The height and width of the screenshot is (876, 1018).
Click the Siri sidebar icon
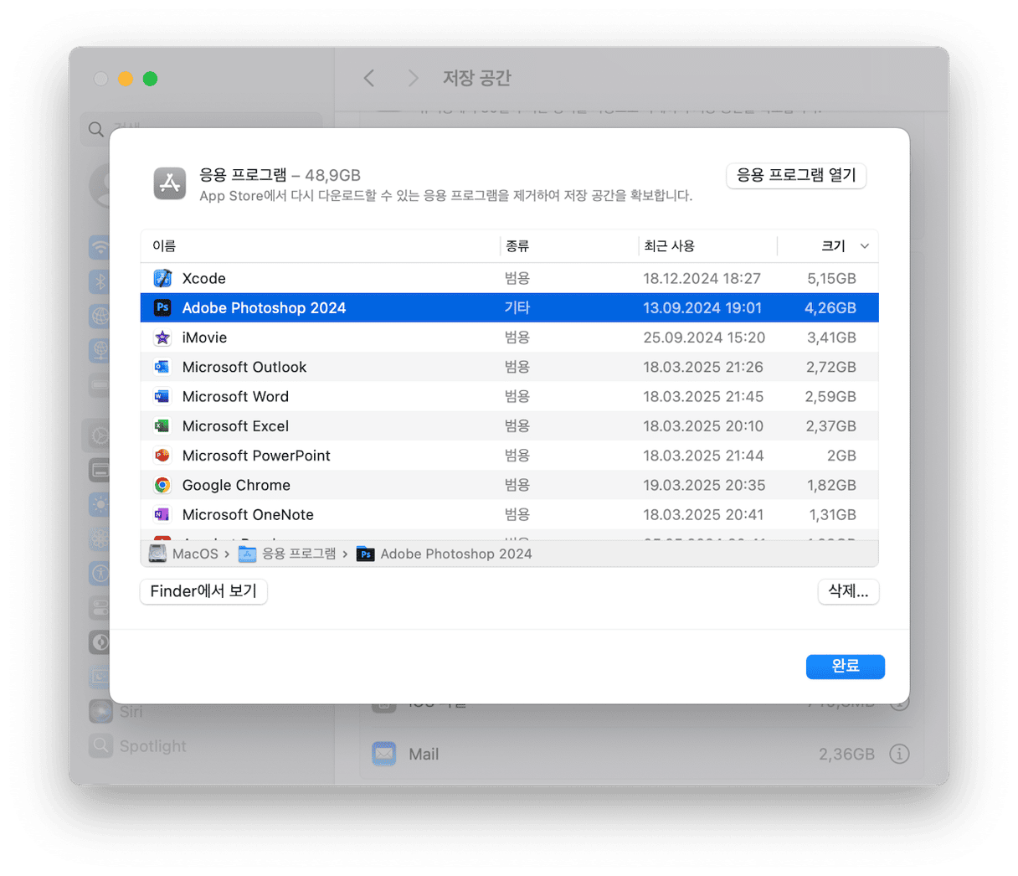(x=100, y=711)
